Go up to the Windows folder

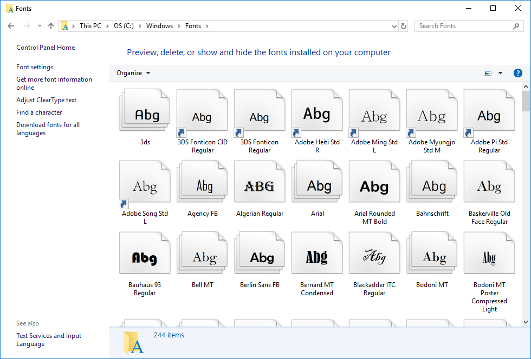pyautogui.click(x=51, y=26)
